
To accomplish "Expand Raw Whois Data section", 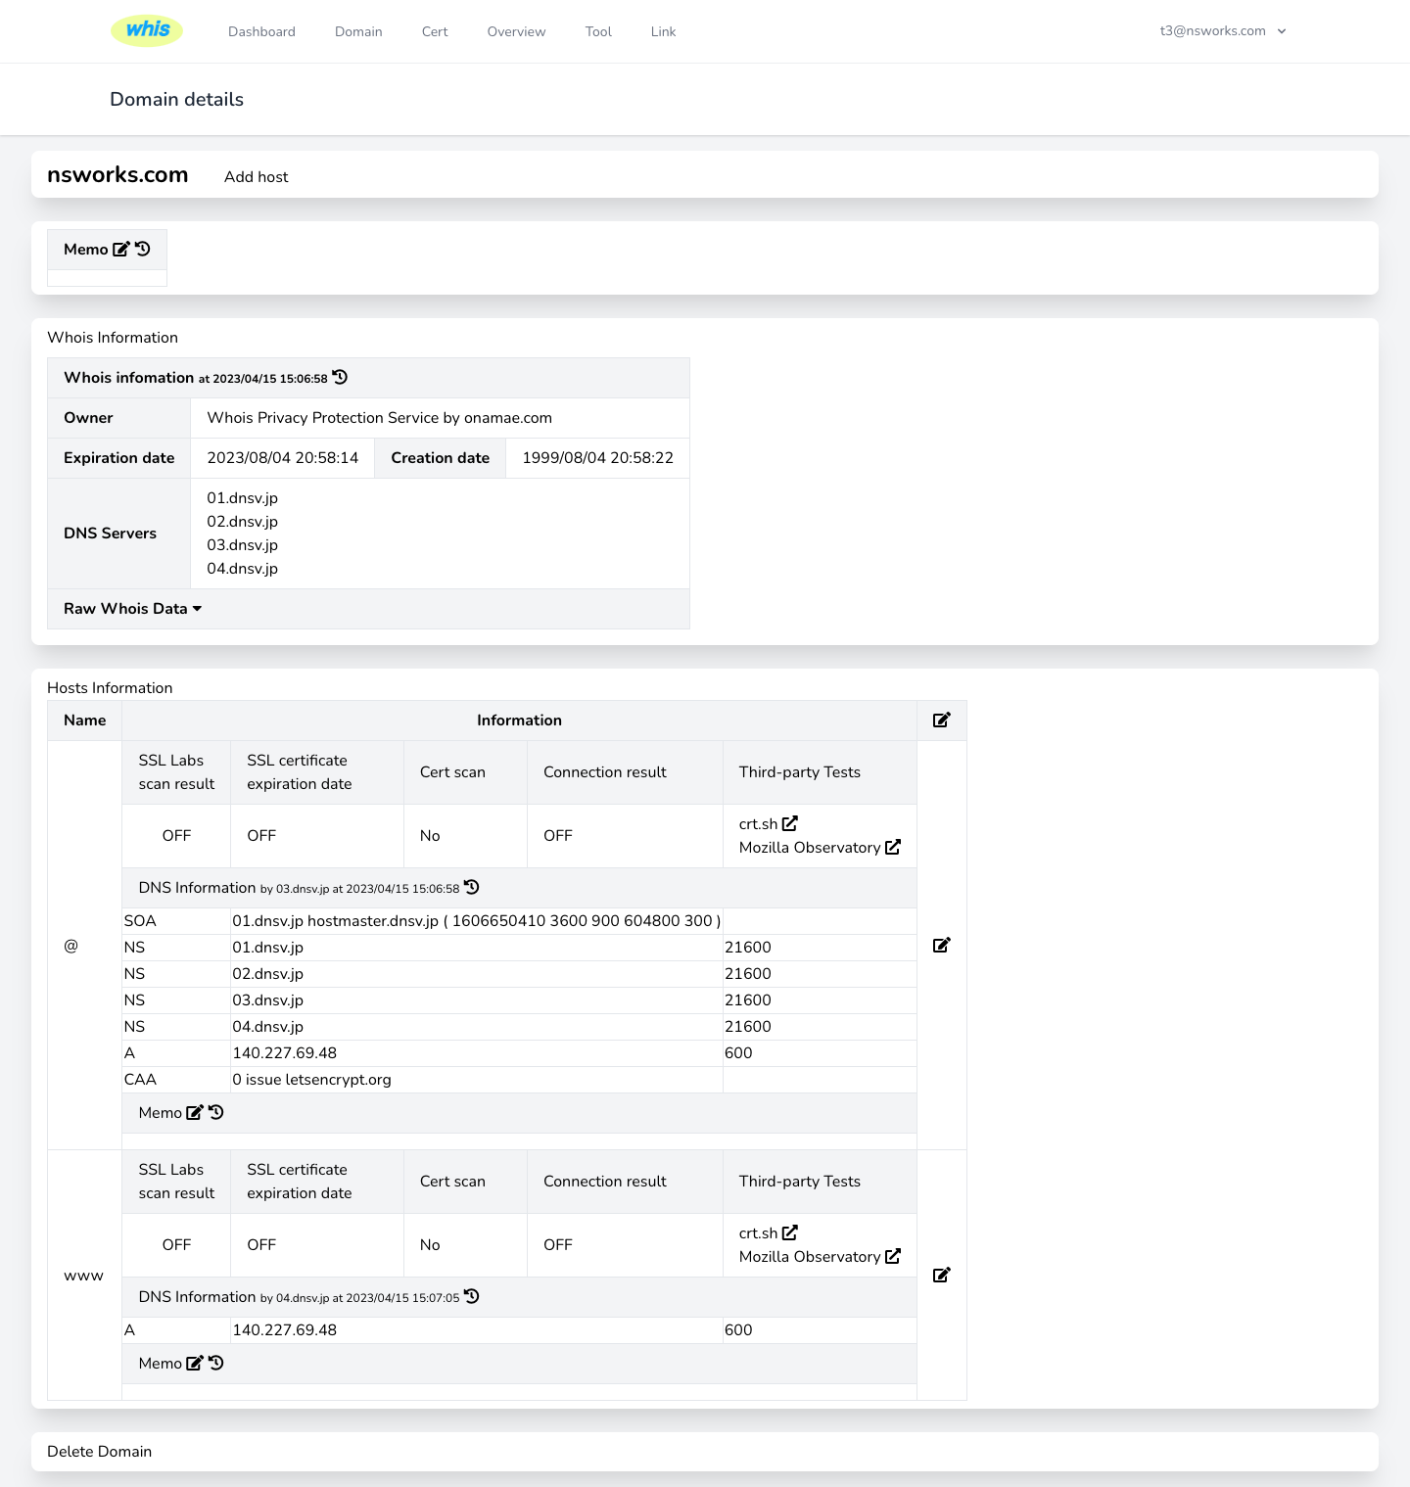I will [x=132, y=609].
